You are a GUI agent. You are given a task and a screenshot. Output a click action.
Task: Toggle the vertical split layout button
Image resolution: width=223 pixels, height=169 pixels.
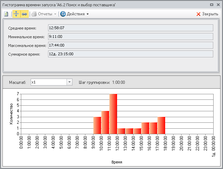coord(16,14)
